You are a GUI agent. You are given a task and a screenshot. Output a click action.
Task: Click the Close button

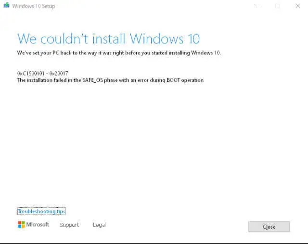(x=269, y=227)
